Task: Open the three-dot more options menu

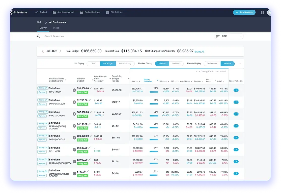Action: 240,64
